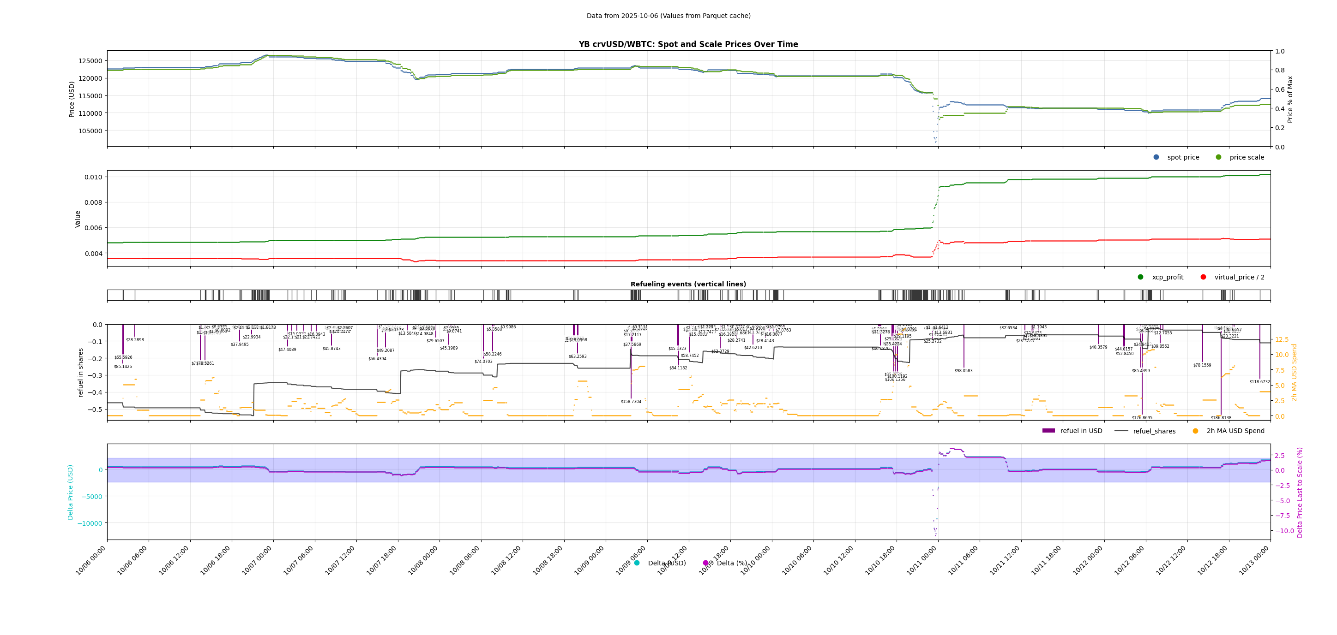Click the green price scale legend marker
The width and height of the screenshot is (1337, 635).
point(1218,157)
